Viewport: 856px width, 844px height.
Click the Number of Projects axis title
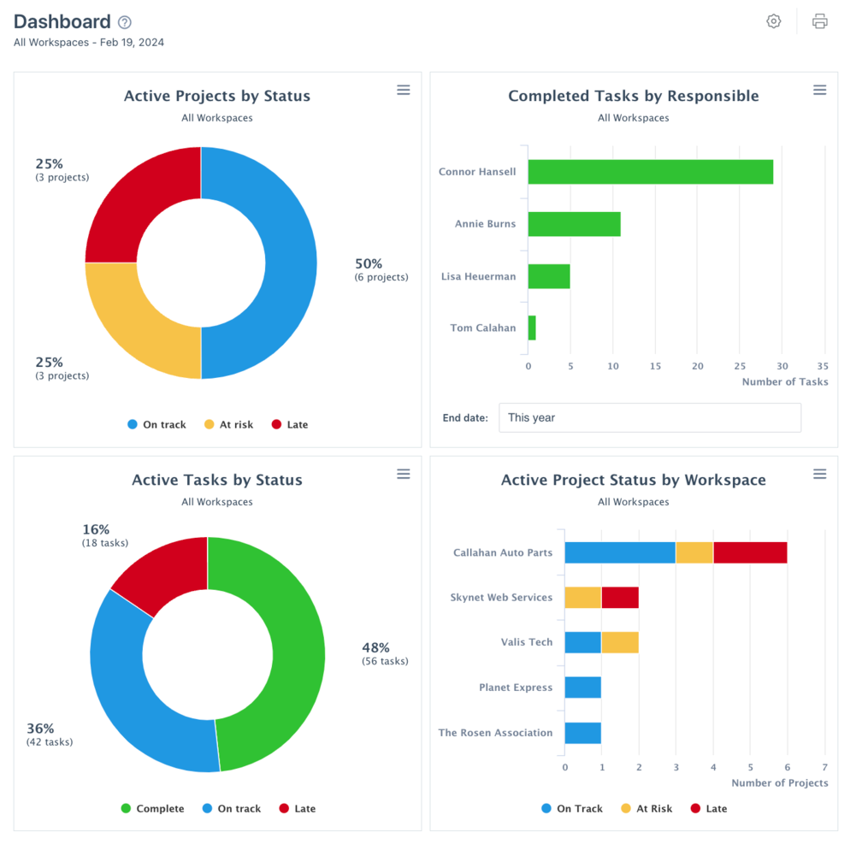click(x=780, y=782)
